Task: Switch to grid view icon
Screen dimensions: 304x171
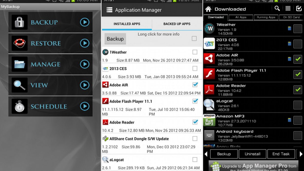Action: pos(288,9)
